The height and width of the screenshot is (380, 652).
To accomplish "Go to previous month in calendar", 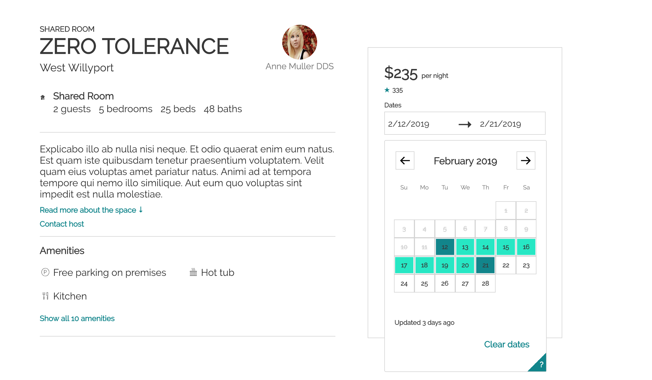I will [x=405, y=160].
